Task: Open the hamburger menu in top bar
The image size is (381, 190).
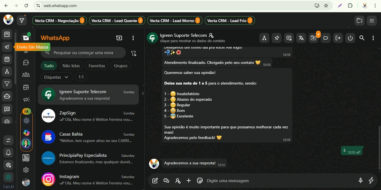Action: [372, 21]
